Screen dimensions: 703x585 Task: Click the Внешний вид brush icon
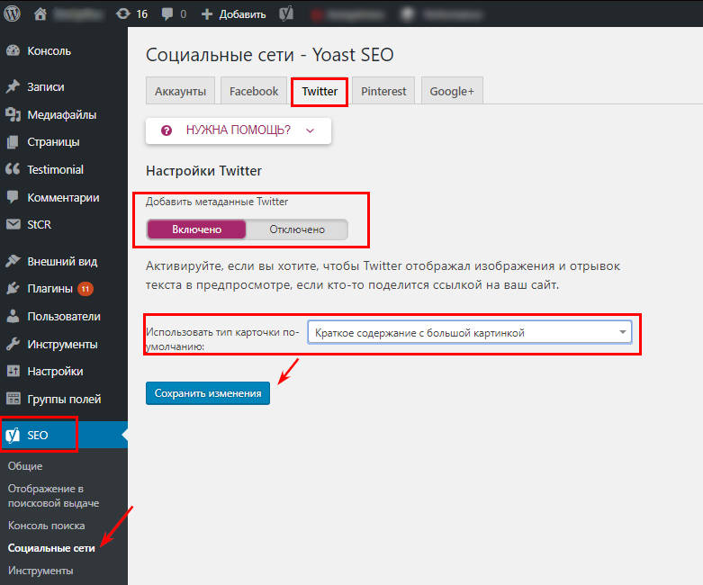pyautogui.click(x=13, y=261)
